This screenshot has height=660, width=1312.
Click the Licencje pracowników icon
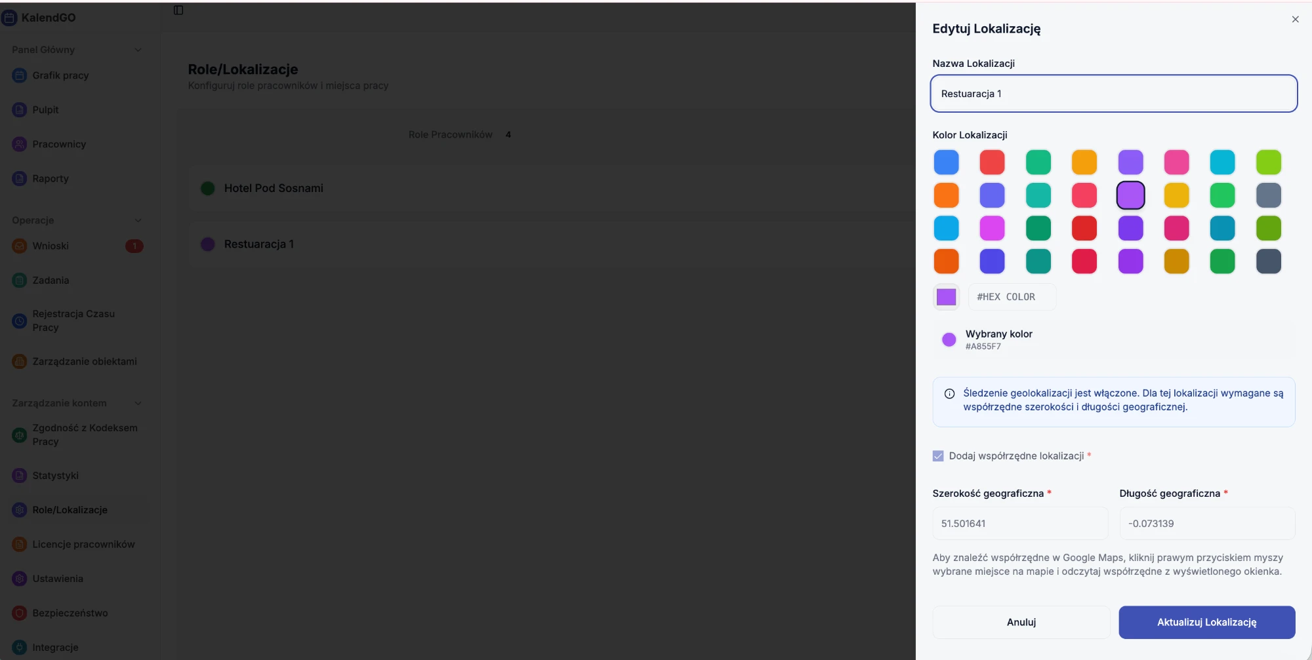20,544
